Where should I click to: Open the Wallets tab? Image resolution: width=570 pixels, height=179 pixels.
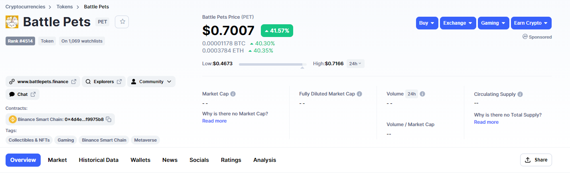click(140, 160)
